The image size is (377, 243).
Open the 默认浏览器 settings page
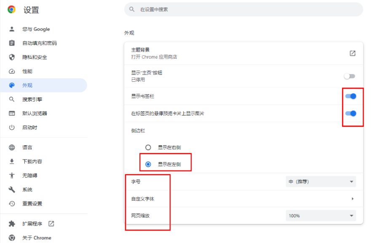pyautogui.click(x=44, y=113)
